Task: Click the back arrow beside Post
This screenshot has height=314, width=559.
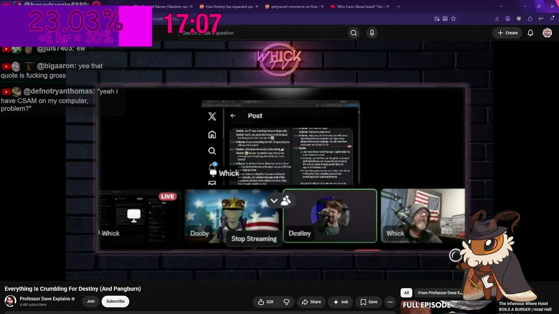Action: tap(233, 116)
